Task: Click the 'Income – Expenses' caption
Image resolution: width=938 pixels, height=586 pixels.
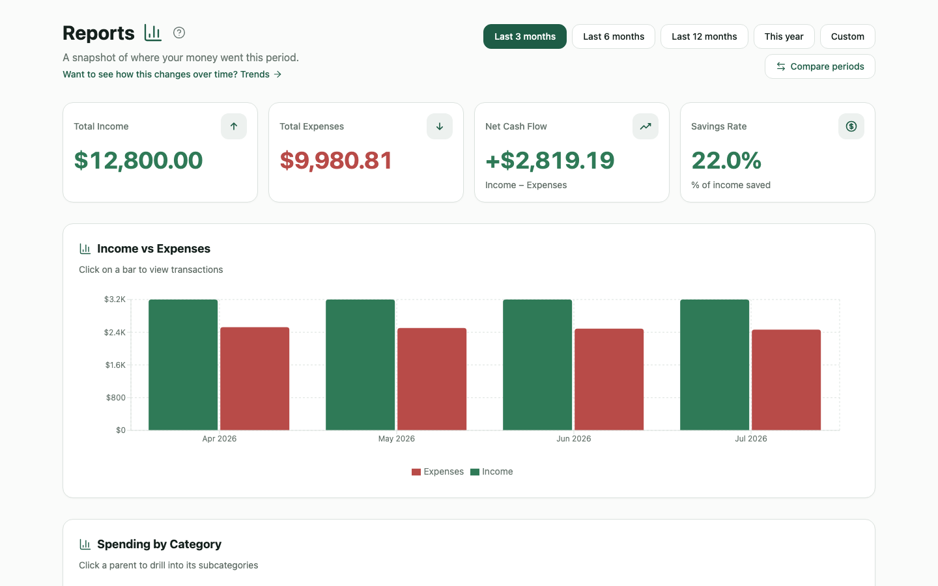Action: click(x=526, y=185)
